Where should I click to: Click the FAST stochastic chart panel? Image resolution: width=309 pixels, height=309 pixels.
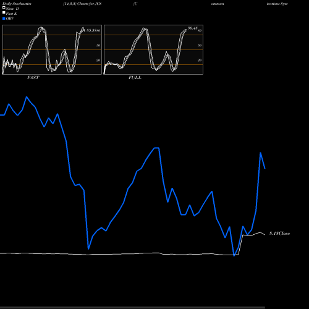52,49
